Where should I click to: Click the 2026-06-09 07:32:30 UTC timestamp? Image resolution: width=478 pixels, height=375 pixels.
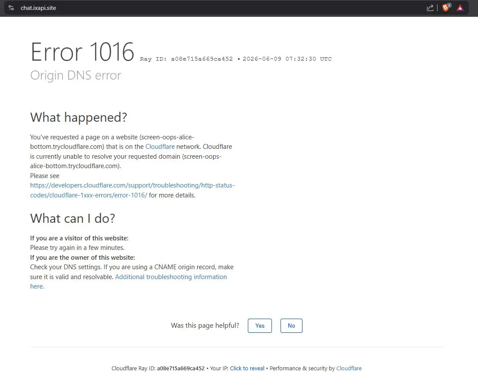click(287, 59)
